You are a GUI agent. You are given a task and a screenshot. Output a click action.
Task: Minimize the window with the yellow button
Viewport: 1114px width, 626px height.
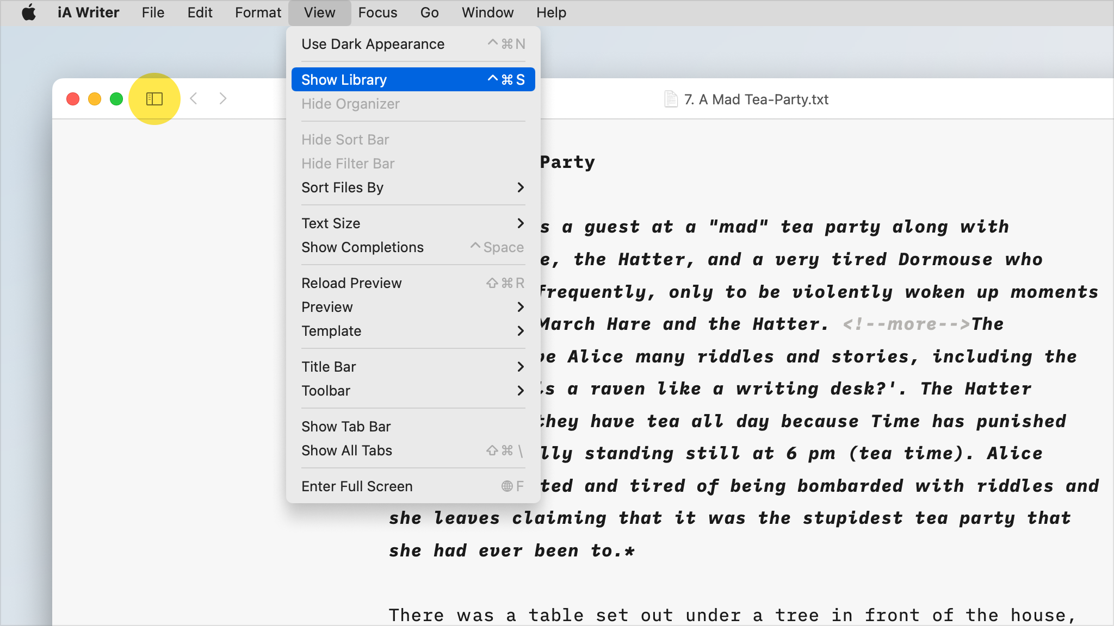pos(95,99)
